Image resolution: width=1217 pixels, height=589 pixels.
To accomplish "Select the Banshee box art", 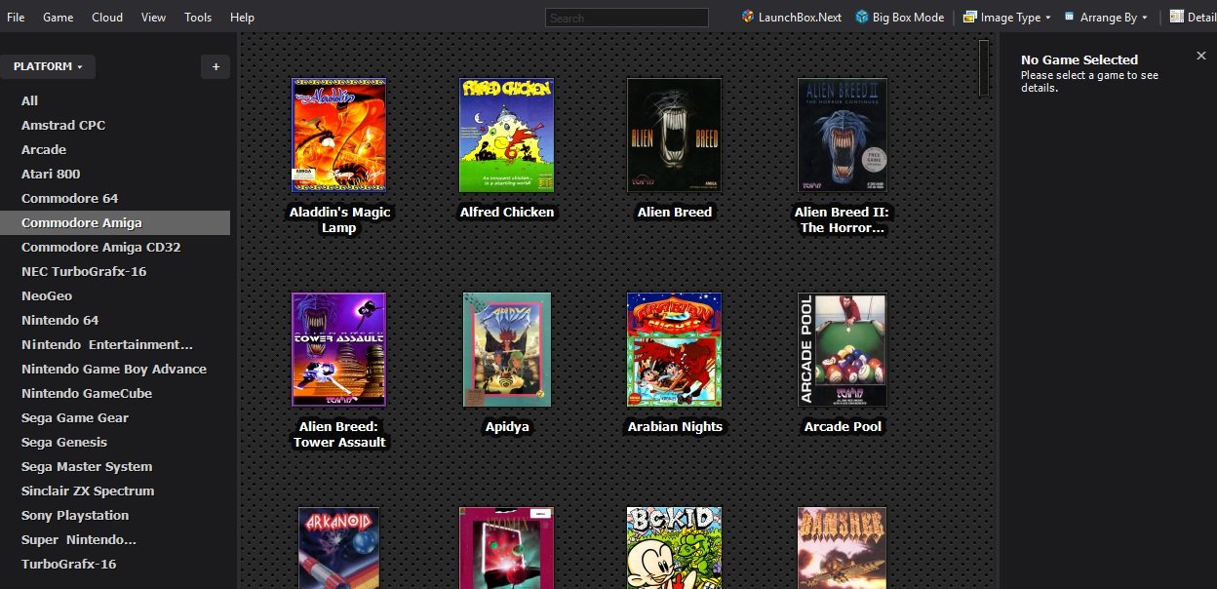I will point(843,548).
